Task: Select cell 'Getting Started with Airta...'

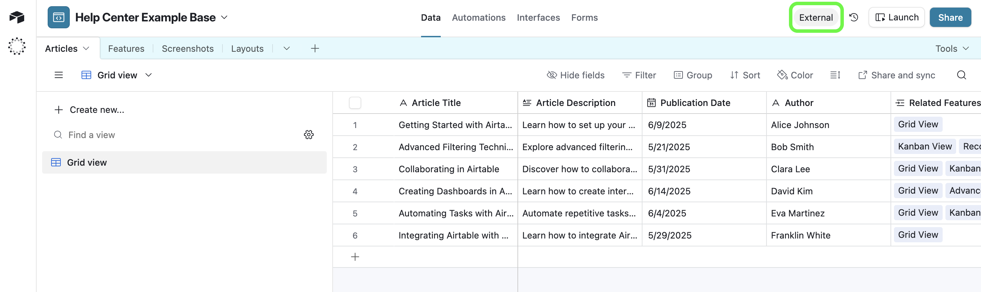Action: coord(456,125)
